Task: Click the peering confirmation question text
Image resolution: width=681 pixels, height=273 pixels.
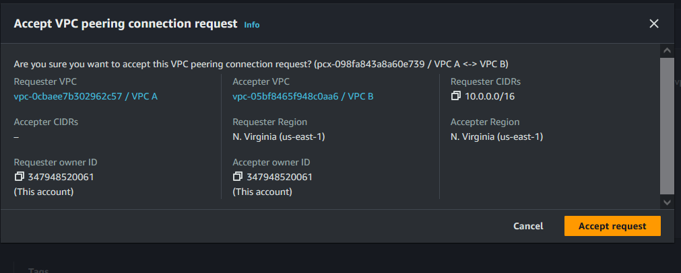Action: 162,64
